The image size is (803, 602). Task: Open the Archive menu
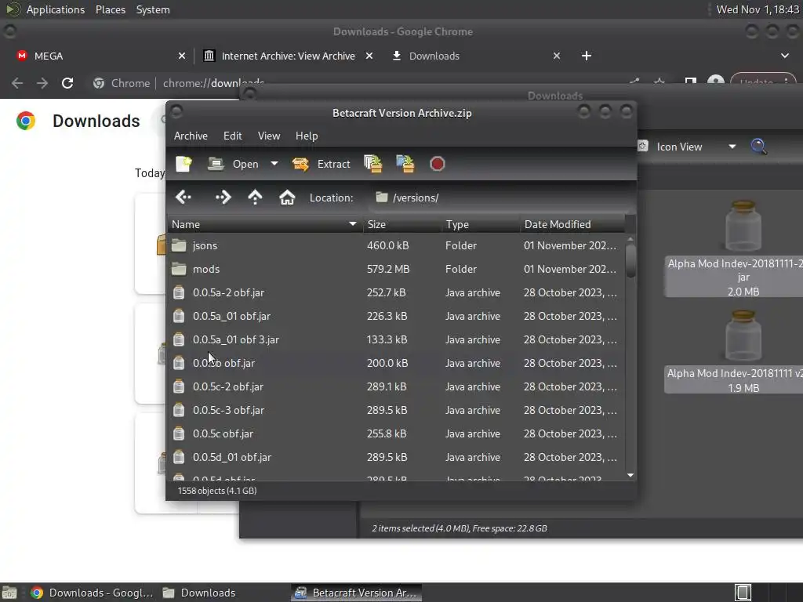191,136
